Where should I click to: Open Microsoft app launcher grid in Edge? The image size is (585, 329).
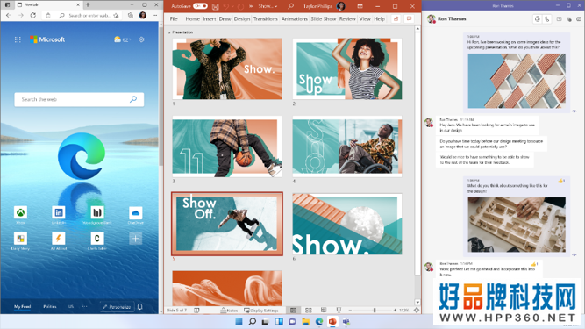pos(18,39)
